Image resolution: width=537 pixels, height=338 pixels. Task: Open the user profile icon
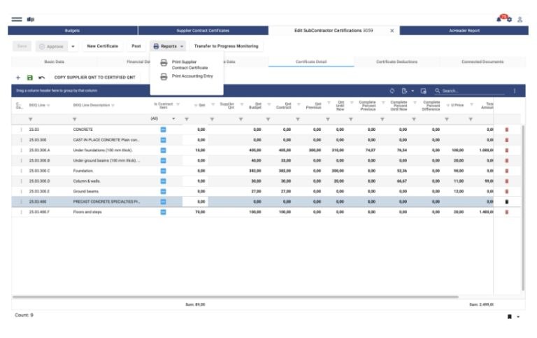[520, 20]
